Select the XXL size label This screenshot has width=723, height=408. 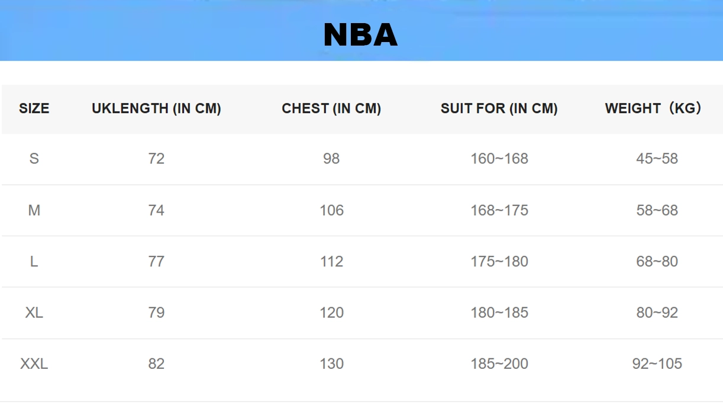(x=34, y=364)
